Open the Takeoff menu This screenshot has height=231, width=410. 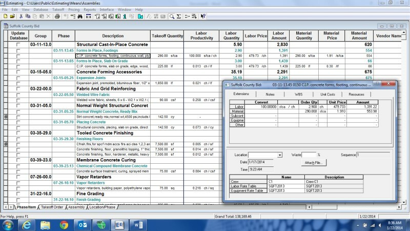[57, 9]
